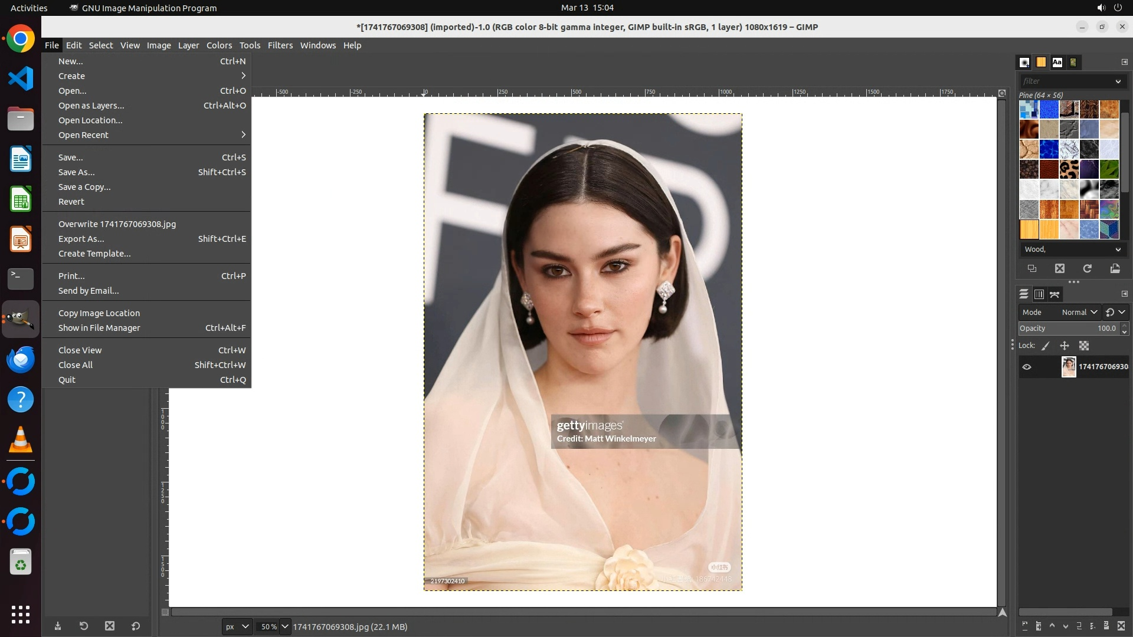
Task: Click Overwrite 1741767069308.jpg entry
Action: (x=117, y=224)
